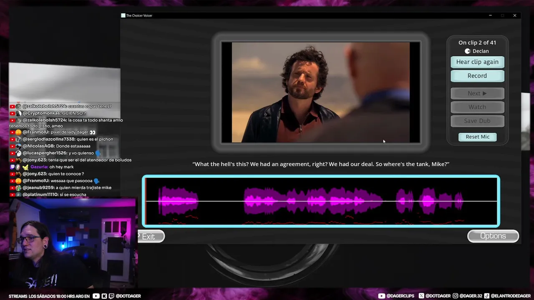
Task: Click the Save Dub button
Action: pos(477,121)
